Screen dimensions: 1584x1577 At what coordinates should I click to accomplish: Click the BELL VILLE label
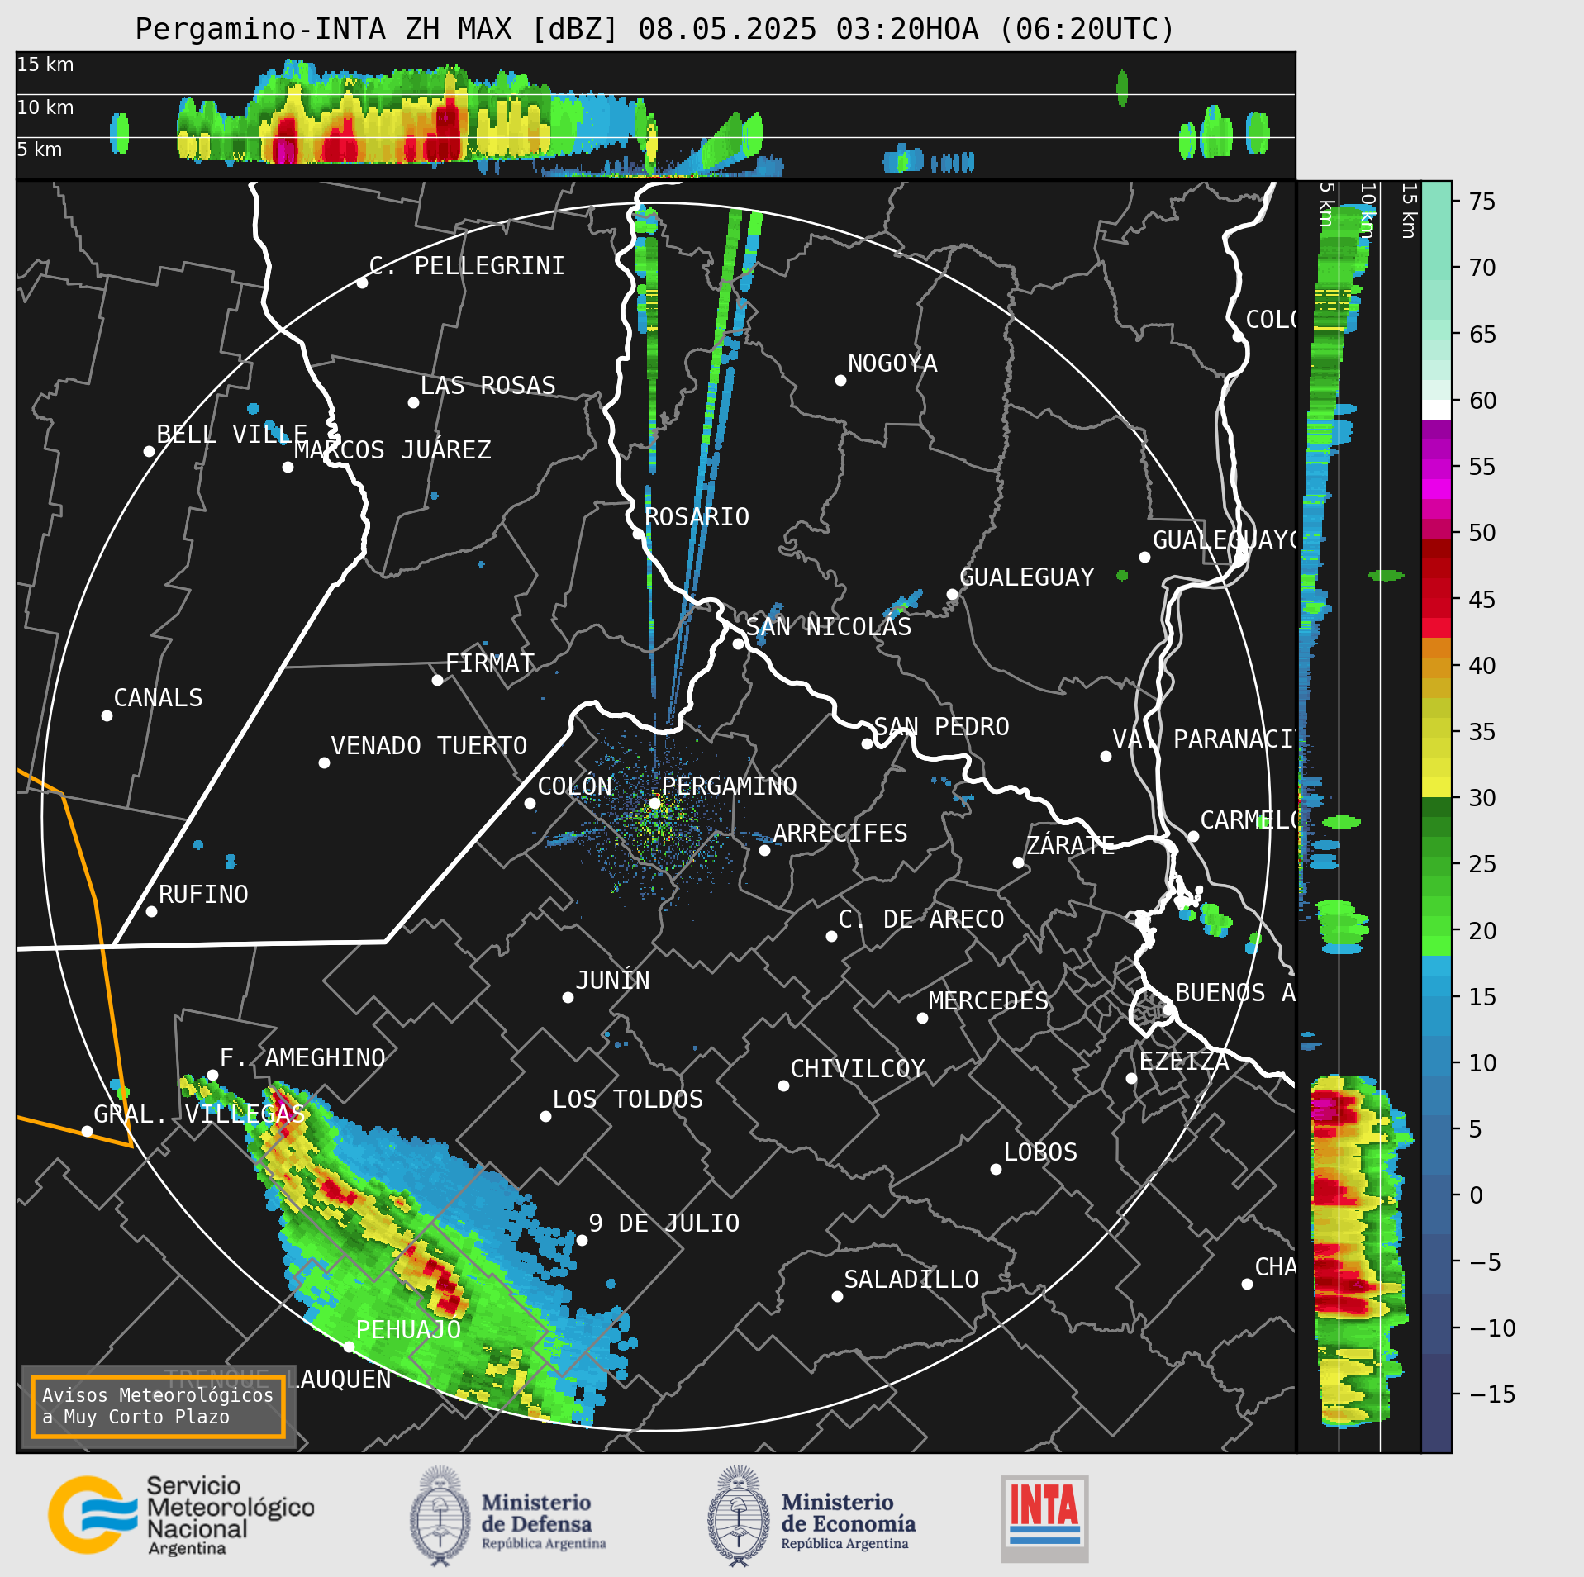232,434
